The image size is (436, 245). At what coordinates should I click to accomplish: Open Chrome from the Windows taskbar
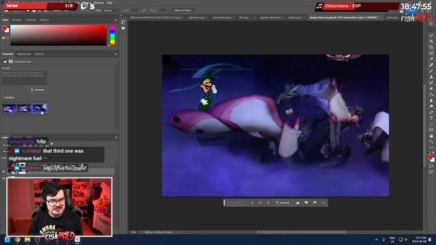pos(18,240)
